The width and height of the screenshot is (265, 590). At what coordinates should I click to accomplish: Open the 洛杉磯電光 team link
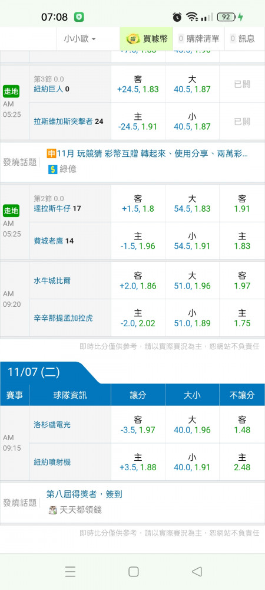pos(52,425)
